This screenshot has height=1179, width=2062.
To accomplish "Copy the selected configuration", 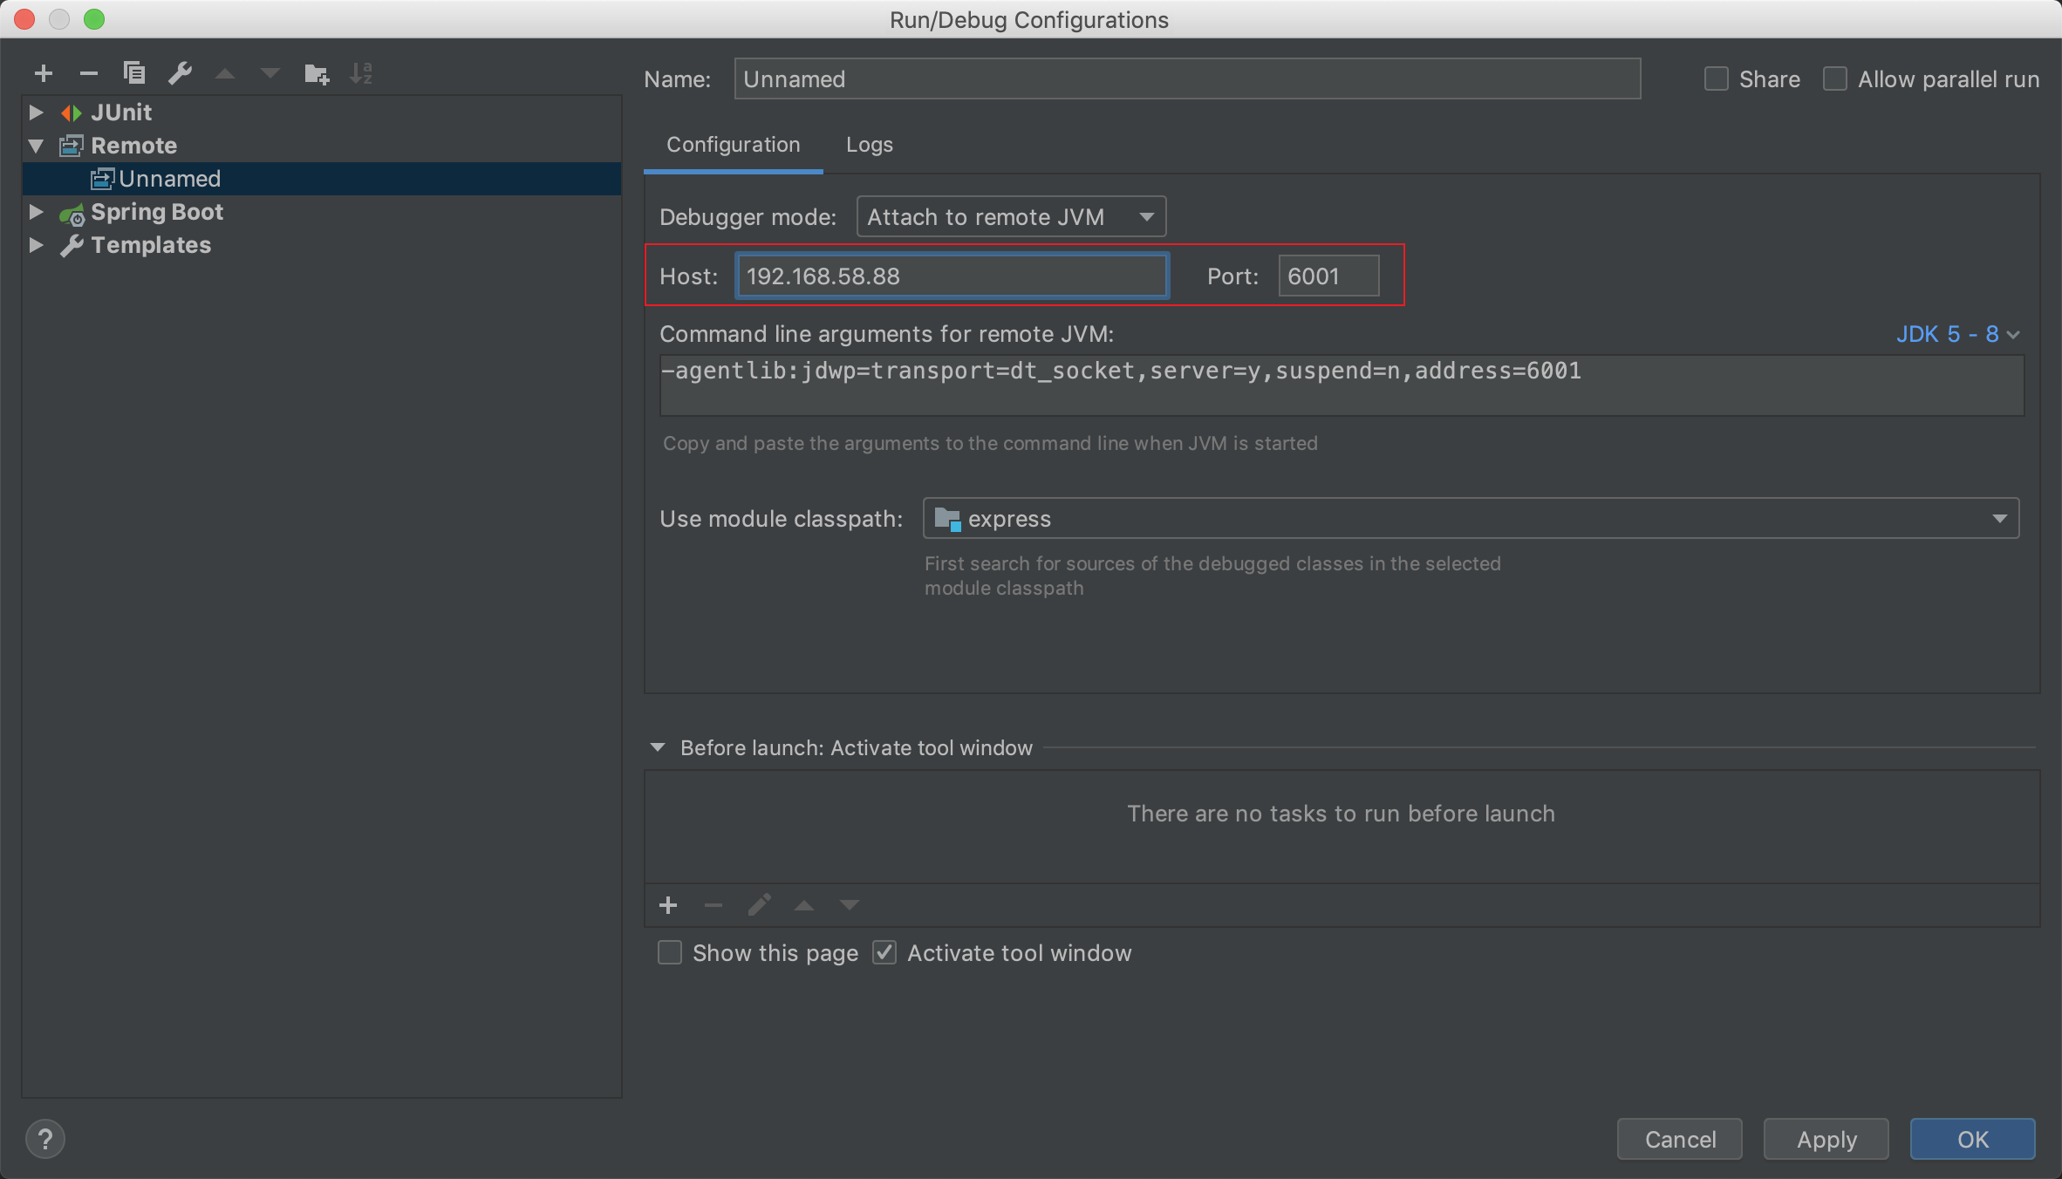I will [x=133, y=73].
